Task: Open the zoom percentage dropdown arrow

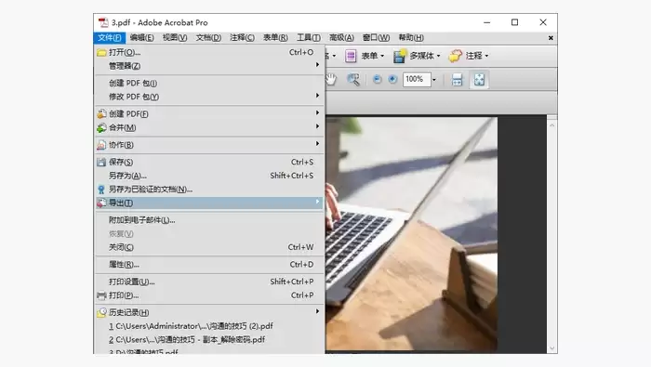Action: click(x=434, y=80)
